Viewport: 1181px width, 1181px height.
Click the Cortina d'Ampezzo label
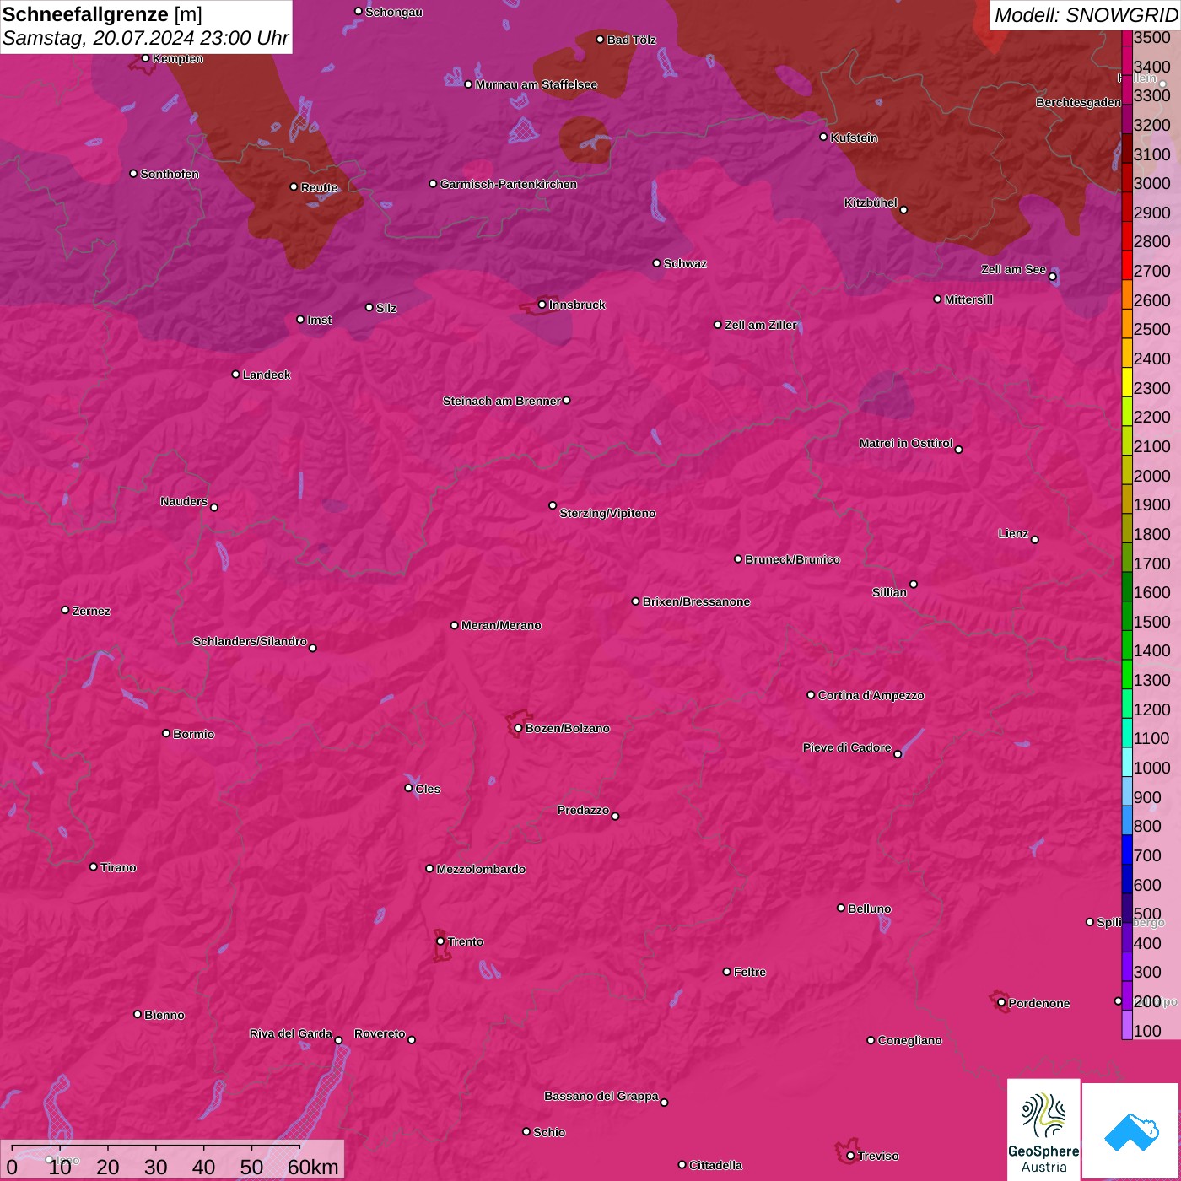pyautogui.click(x=871, y=695)
